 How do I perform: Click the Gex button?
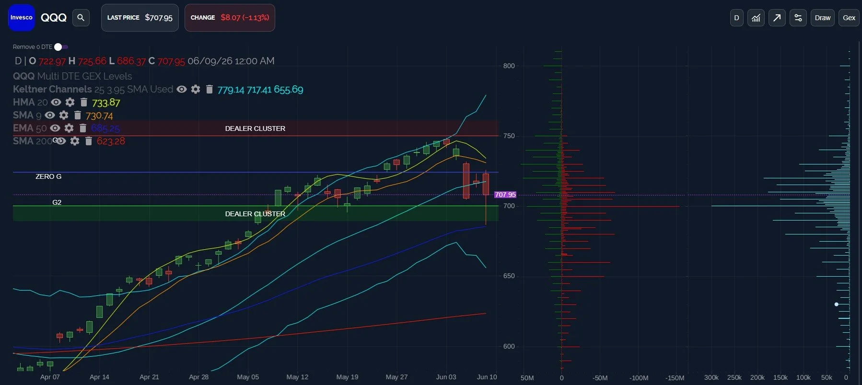point(849,18)
